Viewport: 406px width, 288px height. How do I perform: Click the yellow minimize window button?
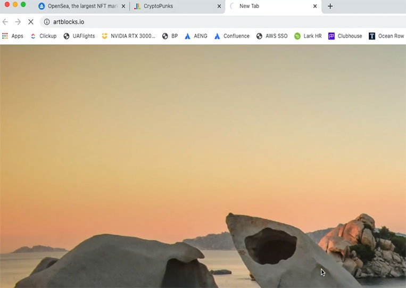click(15, 4)
